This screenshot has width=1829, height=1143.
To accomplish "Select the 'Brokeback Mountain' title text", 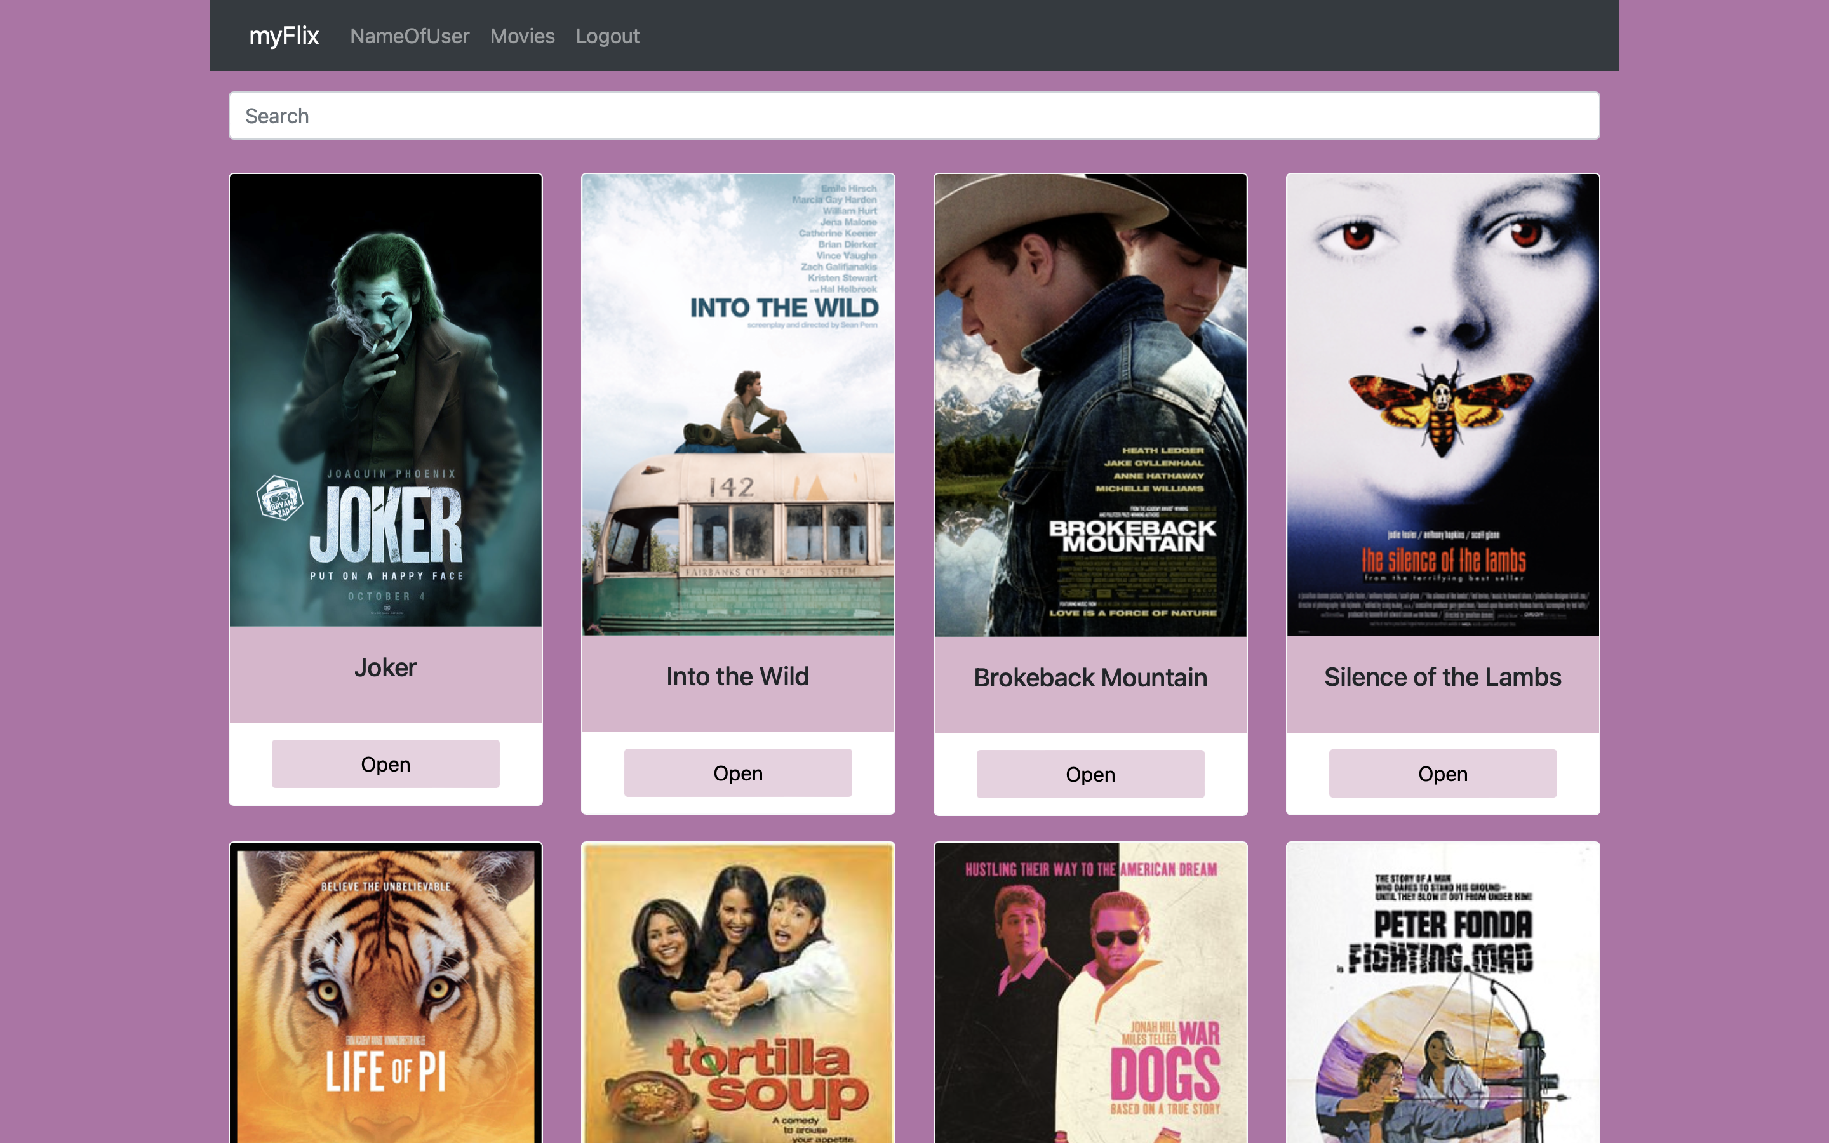I will [x=1090, y=678].
